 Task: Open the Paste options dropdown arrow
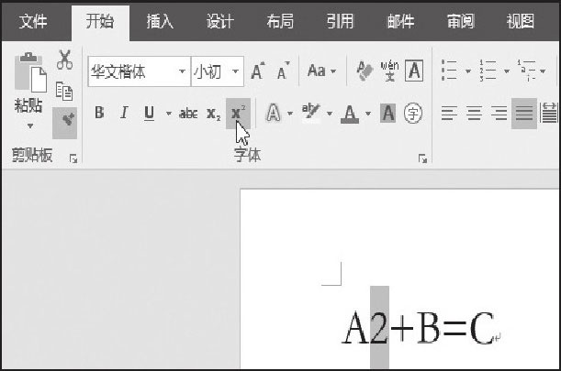(x=30, y=125)
